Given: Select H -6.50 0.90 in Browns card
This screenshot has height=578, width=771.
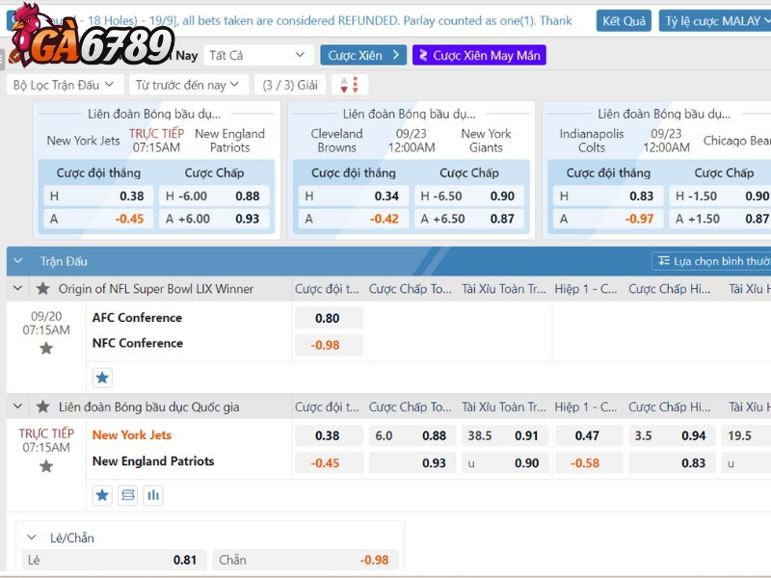Looking at the screenshot, I should (x=469, y=197).
